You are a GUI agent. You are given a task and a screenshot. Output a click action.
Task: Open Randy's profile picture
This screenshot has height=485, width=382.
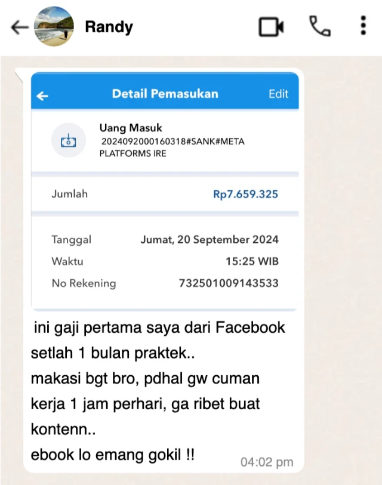(x=54, y=27)
